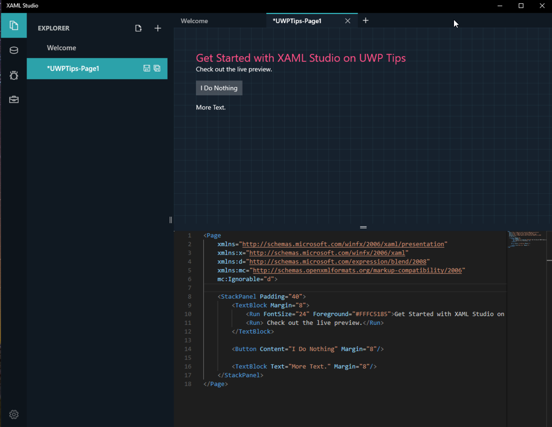The width and height of the screenshot is (552, 427).
Task: Open the Documents explorer panel
Action: (x=14, y=25)
